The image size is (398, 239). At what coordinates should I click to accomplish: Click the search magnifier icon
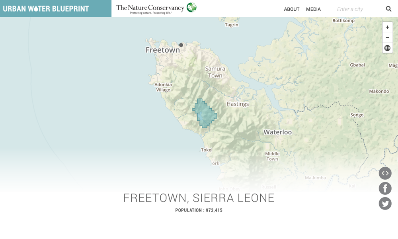(388, 9)
